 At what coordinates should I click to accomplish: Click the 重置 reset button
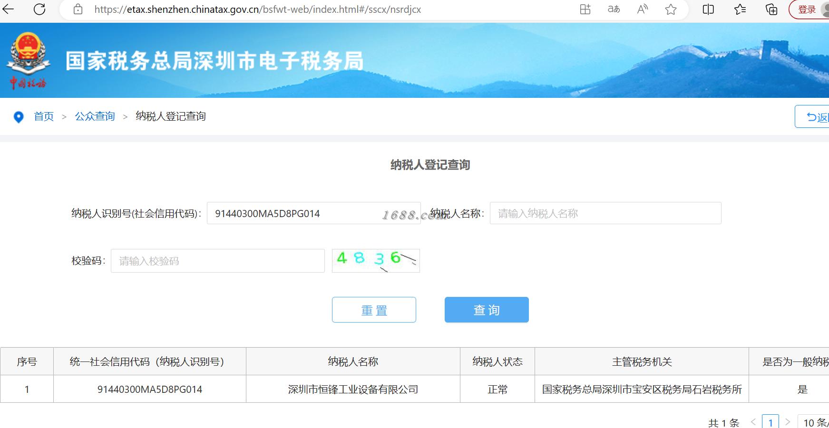tap(374, 310)
